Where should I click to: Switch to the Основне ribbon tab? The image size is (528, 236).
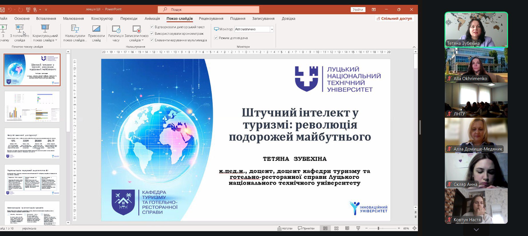tap(22, 19)
